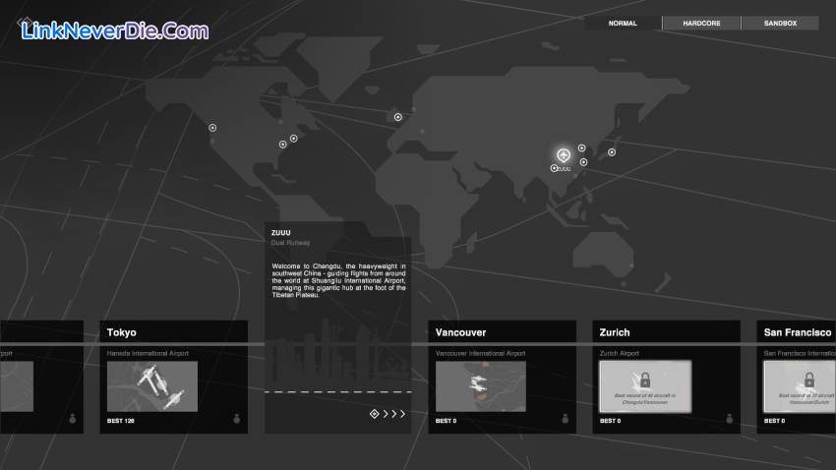836x470 pixels.
Task: Click the padlock icon on the San Francisco card
Action: pyautogui.click(x=808, y=380)
